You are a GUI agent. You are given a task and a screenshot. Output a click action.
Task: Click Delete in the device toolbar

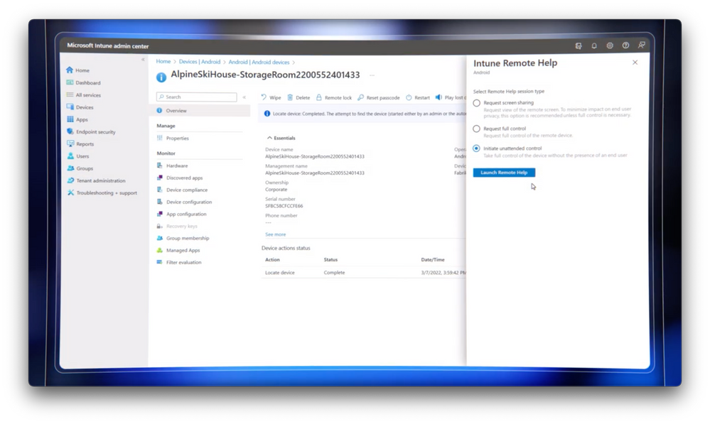click(x=298, y=97)
